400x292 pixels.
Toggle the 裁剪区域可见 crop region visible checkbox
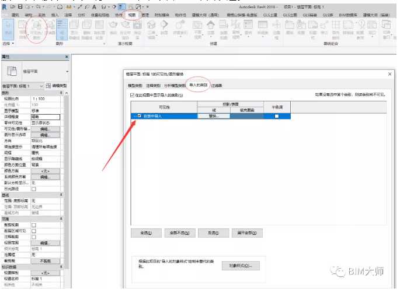pyautogui.click(x=34, y=231)
